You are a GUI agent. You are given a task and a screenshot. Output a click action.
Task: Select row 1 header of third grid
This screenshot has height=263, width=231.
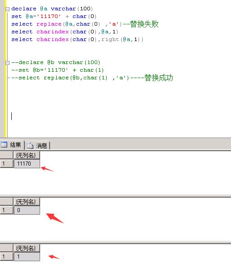point(6,256)
